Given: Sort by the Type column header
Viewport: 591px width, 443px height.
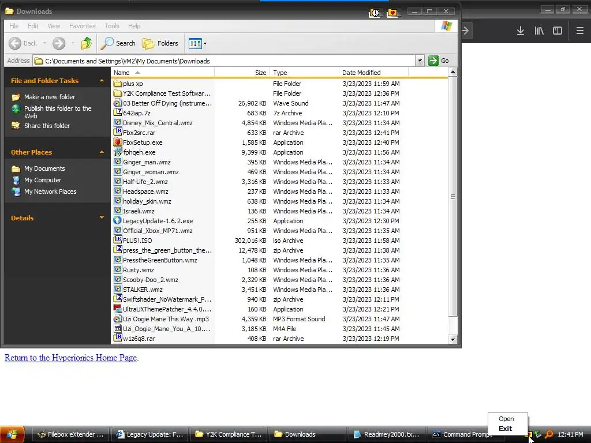Looking at the screenshot, I should pos(304,72).
